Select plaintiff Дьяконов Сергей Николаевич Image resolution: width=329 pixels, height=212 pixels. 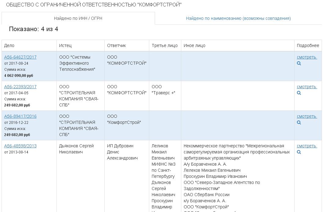[76, 149]
